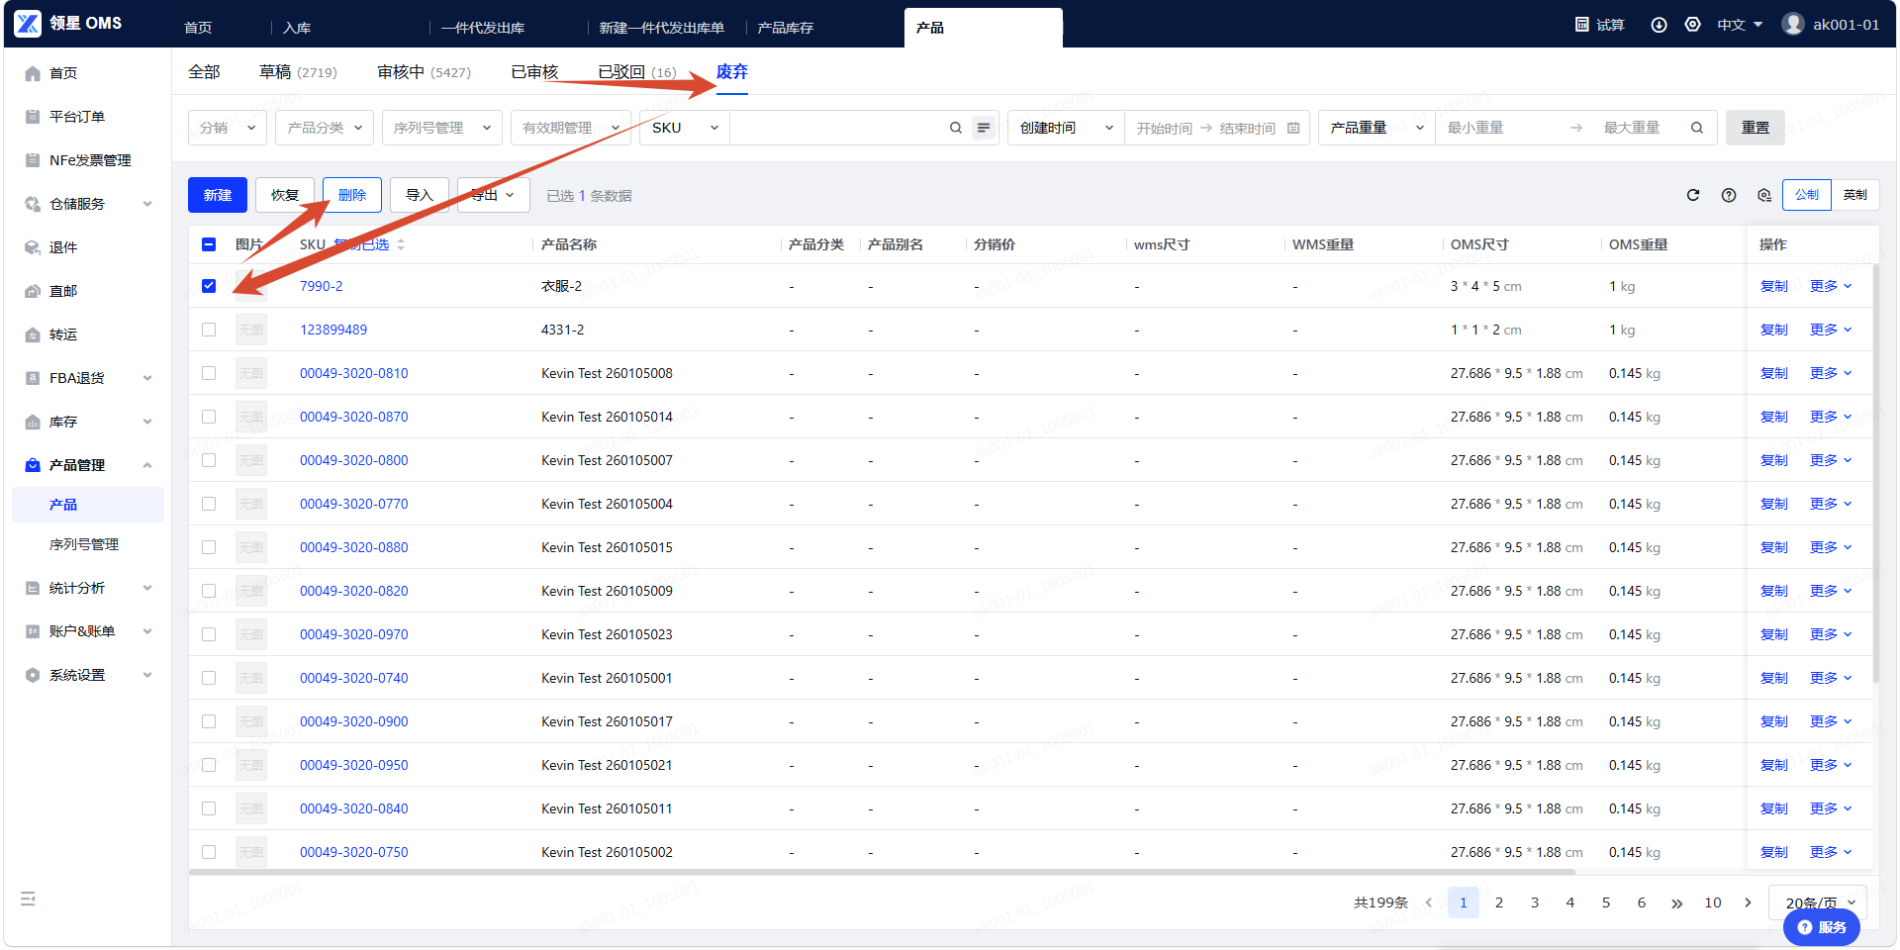Click the SKU keyword search input field
This screenshot has width=1900, height=950.
pos(837,128)
